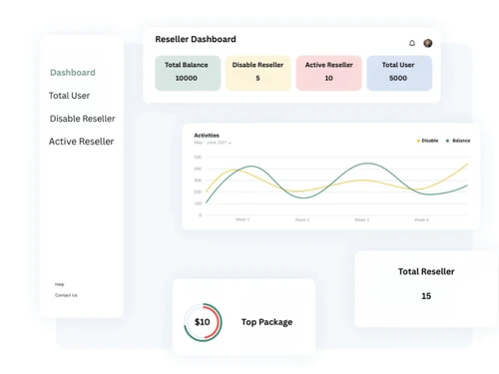Click the 500 y-axis label
499x374 pixels.
(198, 157)
